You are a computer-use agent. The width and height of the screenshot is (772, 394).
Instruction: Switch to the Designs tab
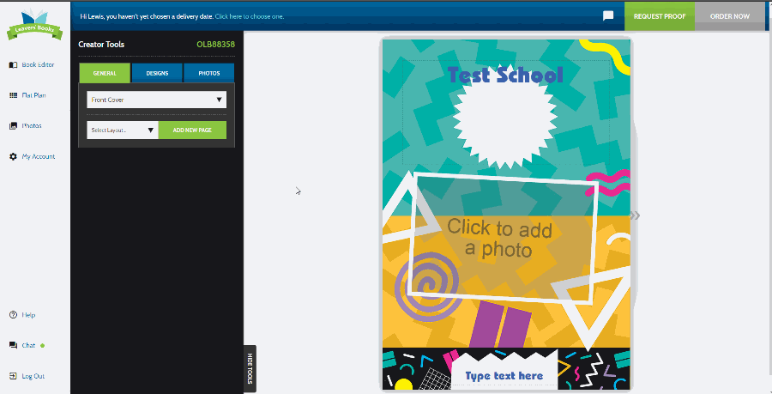point(157,73)
